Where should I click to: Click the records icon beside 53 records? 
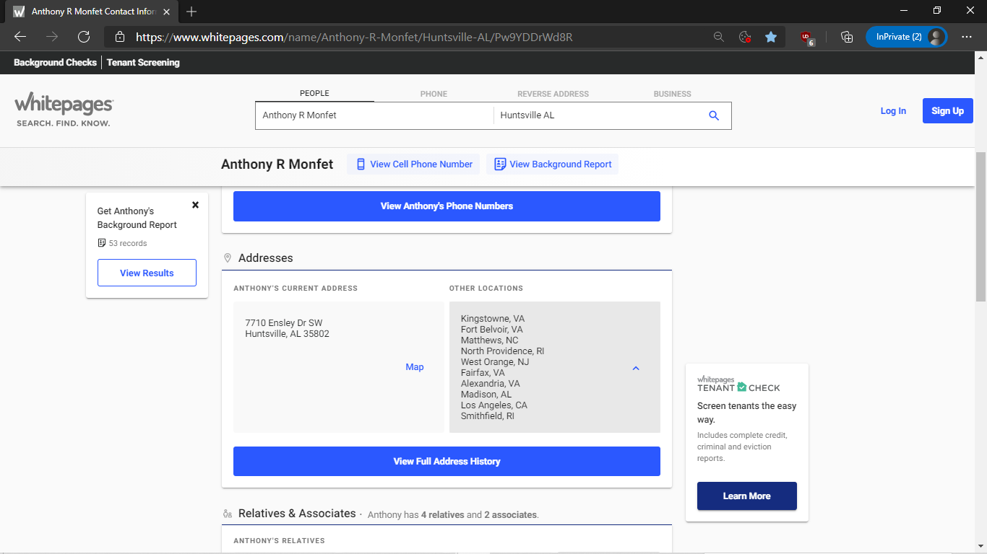pos(102,243)
